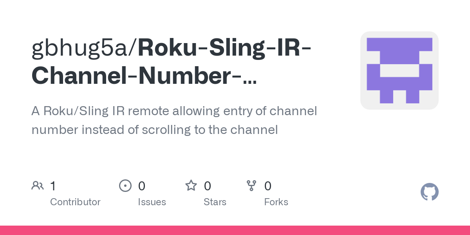This screenshot has height=235, width=470.
Task: Click the fork icon
Action: click(251, 186)
